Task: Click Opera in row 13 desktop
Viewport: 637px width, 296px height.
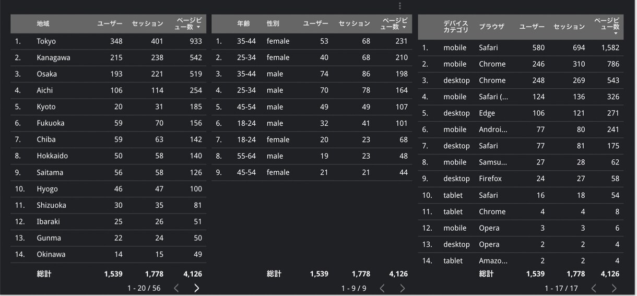Action: [489, 244]
